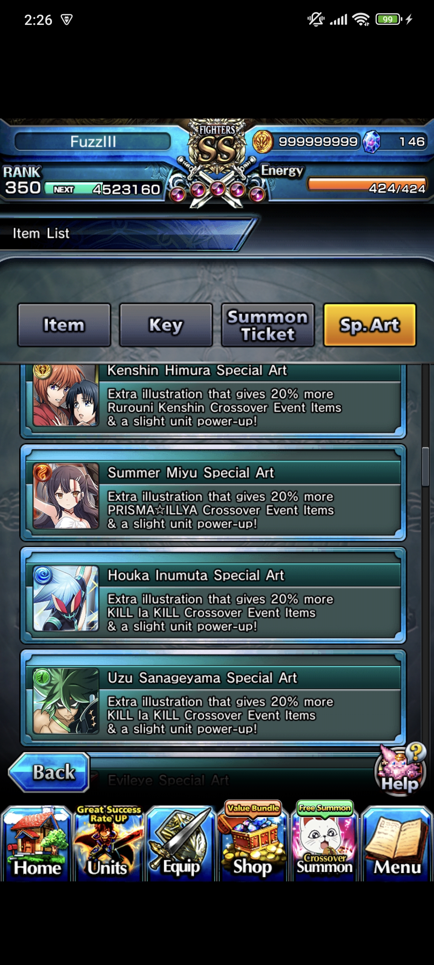Switch to the Key tab
434x965 pixels.
[166, 325]
